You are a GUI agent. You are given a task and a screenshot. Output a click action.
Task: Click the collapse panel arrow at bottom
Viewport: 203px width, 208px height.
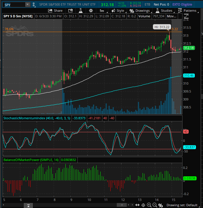pos(28,206)
